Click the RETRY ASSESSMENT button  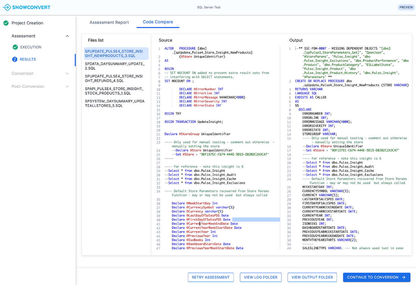[211, 277]
